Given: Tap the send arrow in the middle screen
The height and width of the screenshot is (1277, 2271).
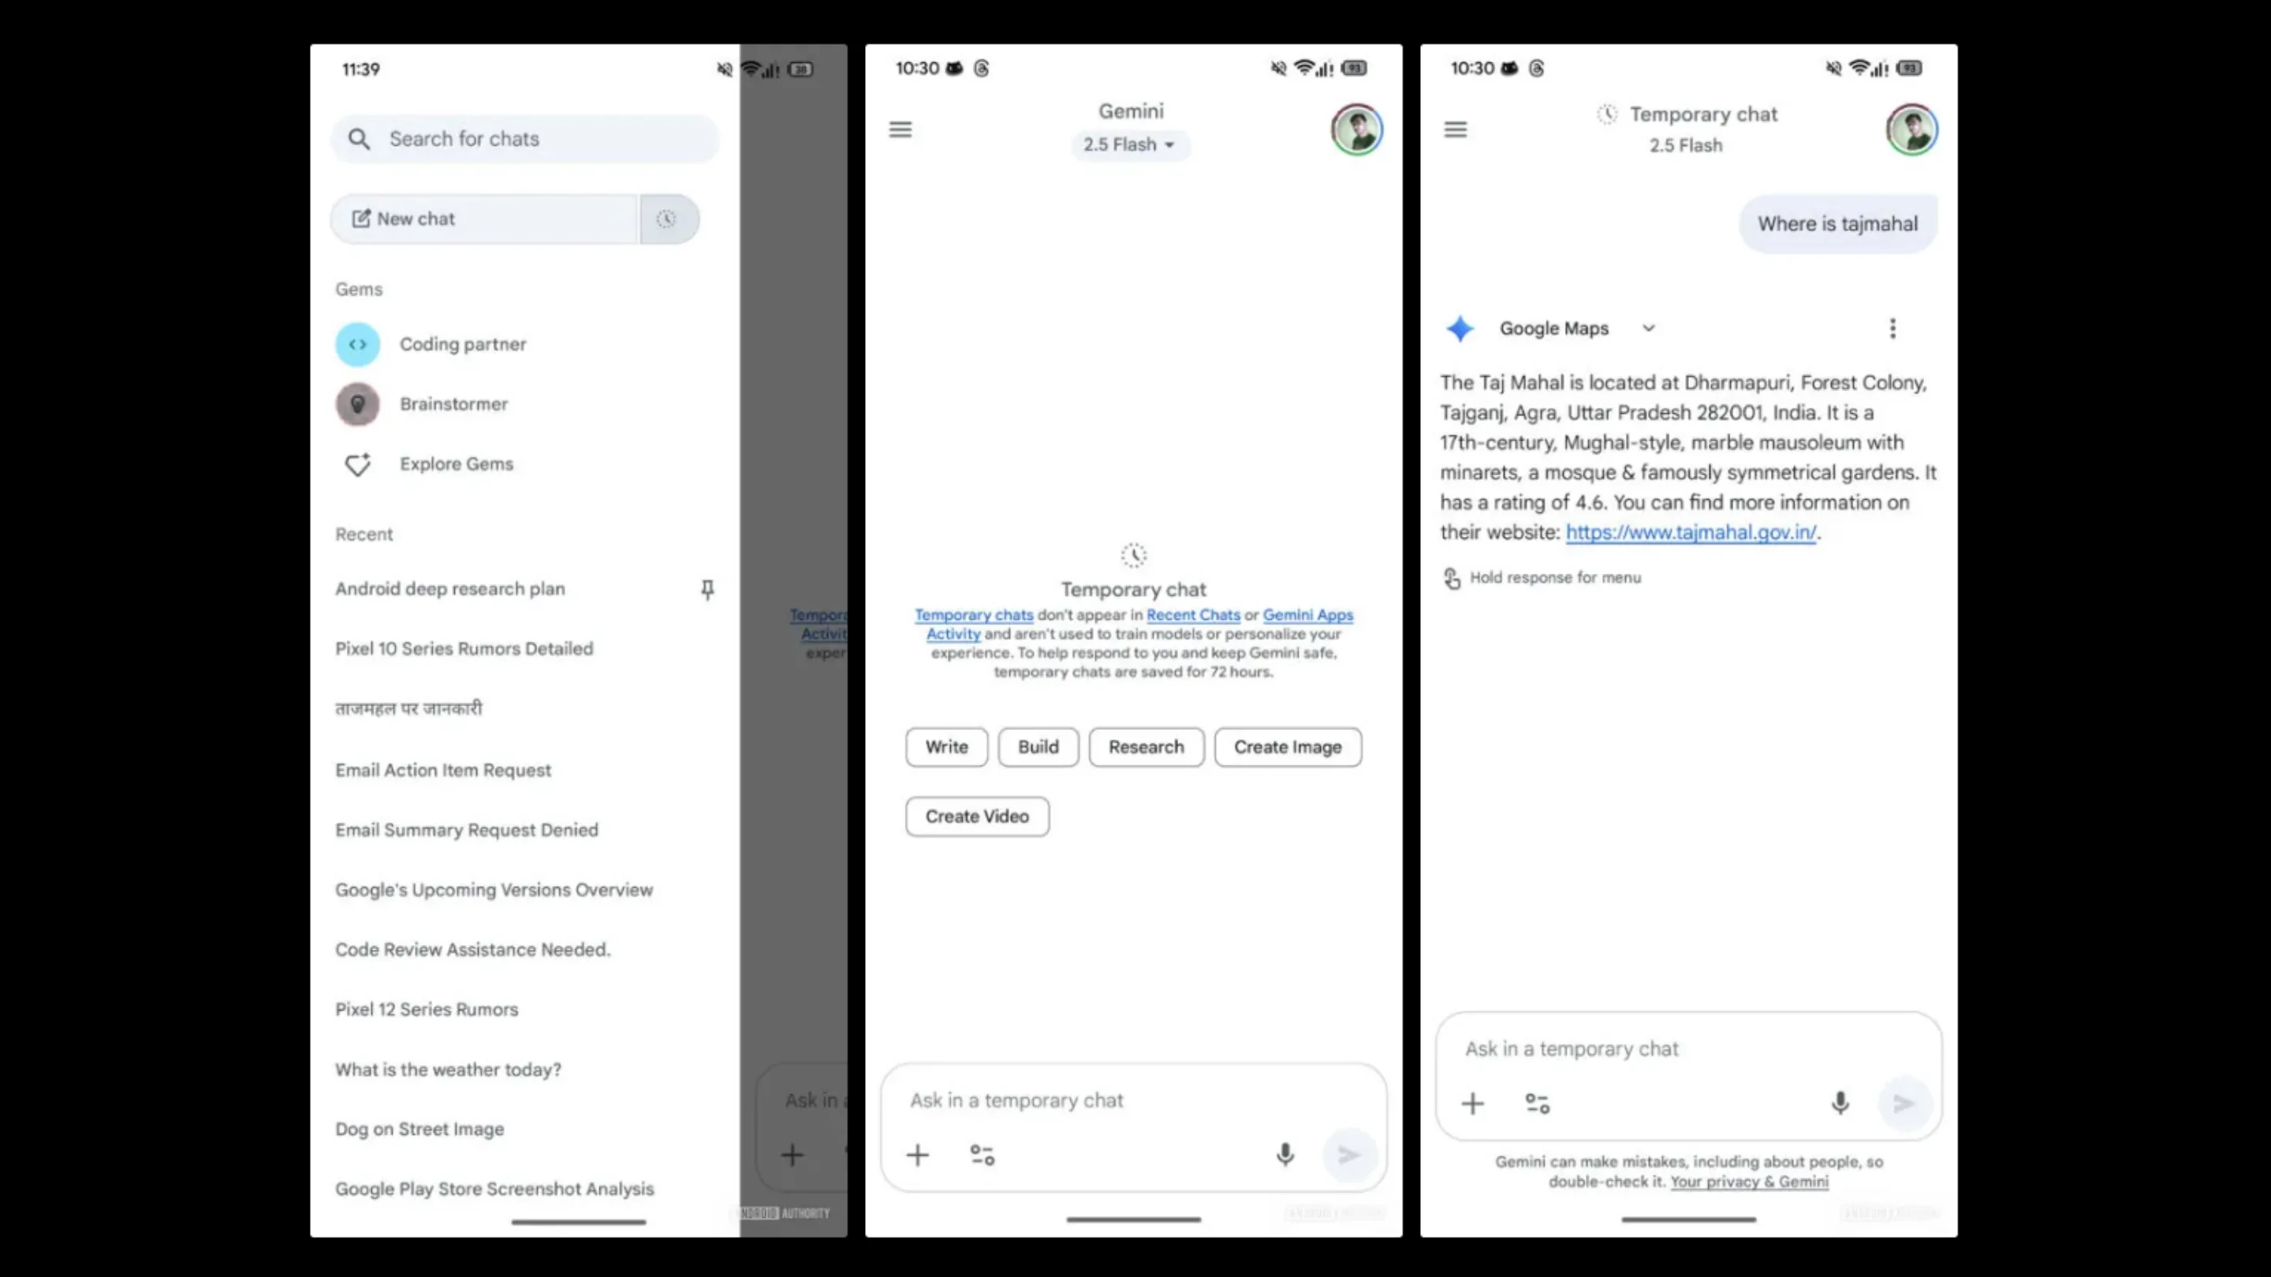Looking at the screenshot, I should tap(1350, 1155).
